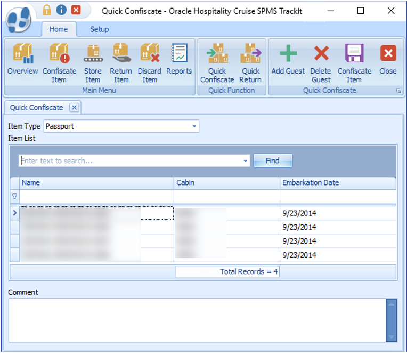
Task: Maximize the TrackIt window
Action: [361, 11]
